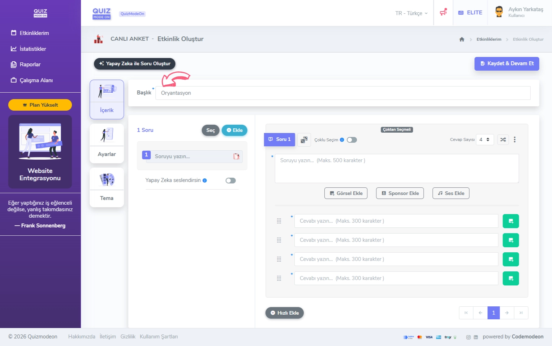
Task: Click the first Cevabı yazın answer field
Action: coord(396,221)
